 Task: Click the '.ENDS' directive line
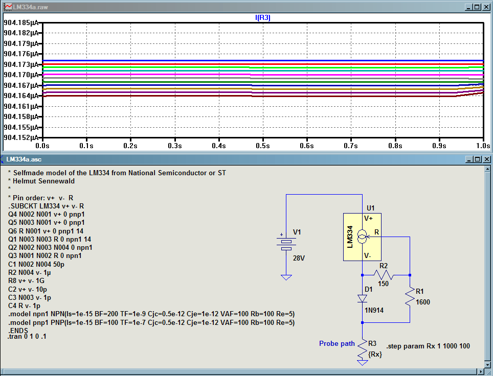[18, 331]
